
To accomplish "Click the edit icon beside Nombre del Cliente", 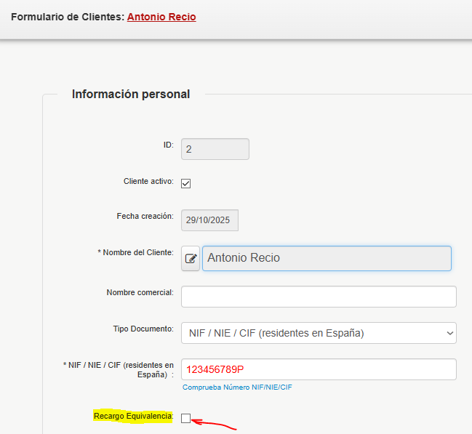I will tap(191, 258).
